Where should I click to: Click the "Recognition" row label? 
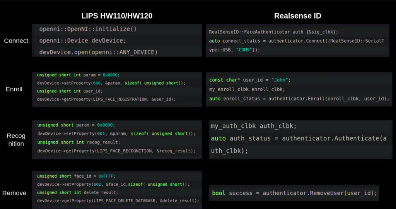(x=16, y=139)
